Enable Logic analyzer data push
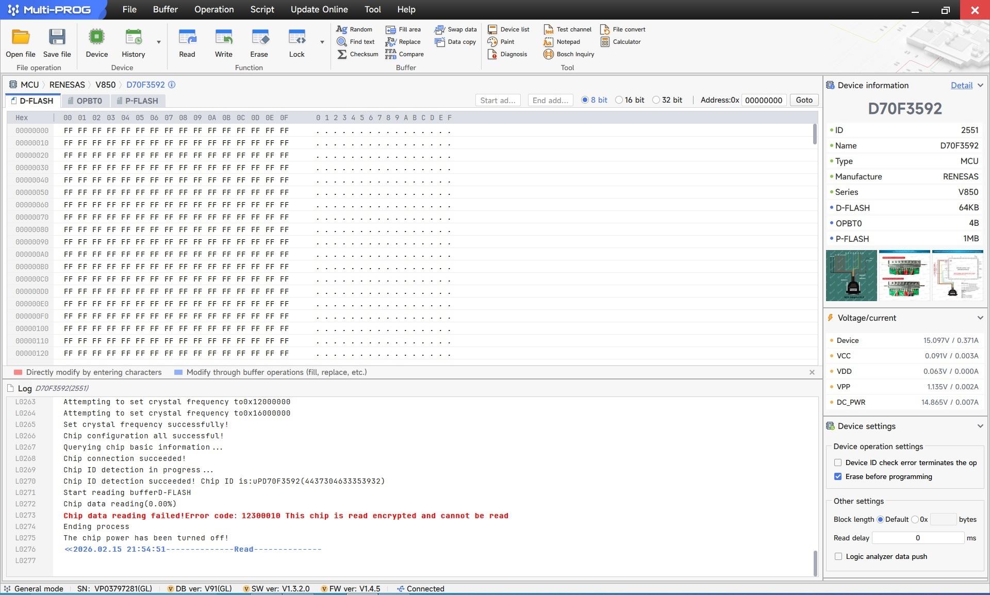 pyautogui.click(x=838, y=556)
